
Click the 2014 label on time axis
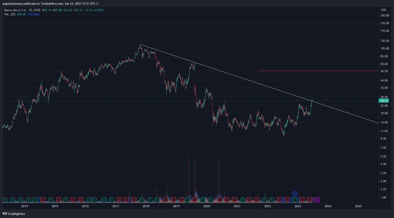[24, 206]
